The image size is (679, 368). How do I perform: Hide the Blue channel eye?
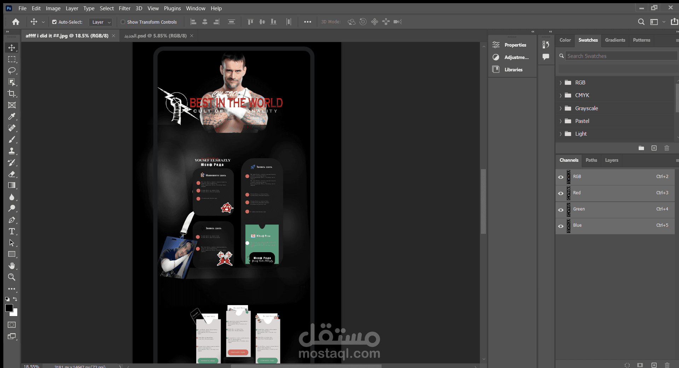click(561, 226)
